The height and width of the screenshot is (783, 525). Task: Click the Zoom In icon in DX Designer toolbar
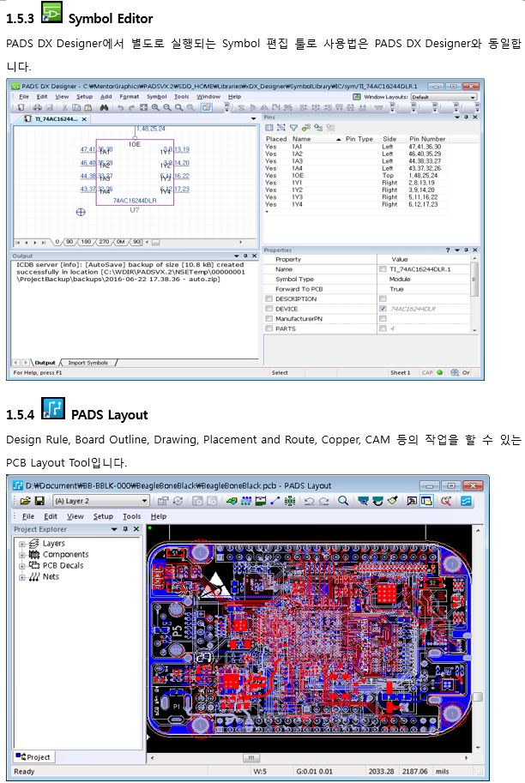coord(155,107)
